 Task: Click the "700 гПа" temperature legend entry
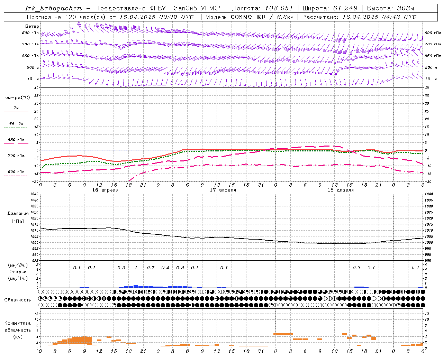click(x=16, y=156)
